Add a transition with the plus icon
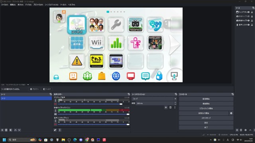This screenshot has height=143, width=255. [166, 107]
